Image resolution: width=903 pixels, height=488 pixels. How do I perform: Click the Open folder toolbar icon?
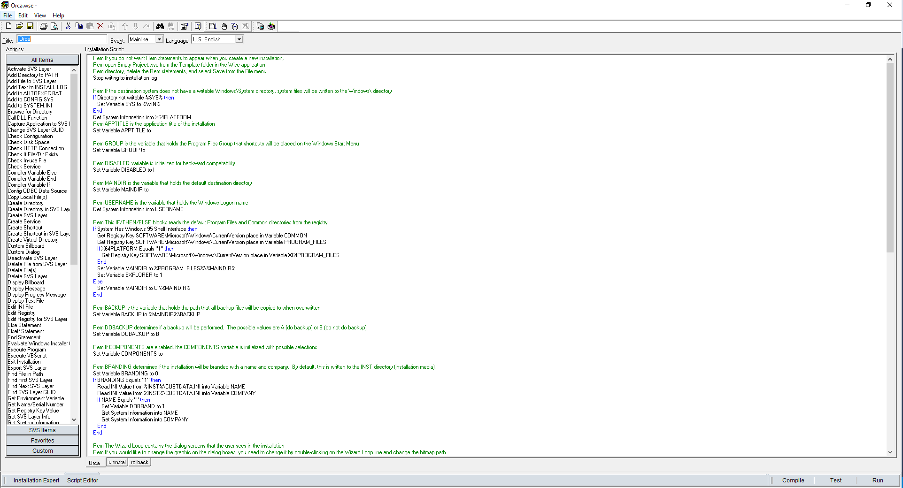[19, 26]
